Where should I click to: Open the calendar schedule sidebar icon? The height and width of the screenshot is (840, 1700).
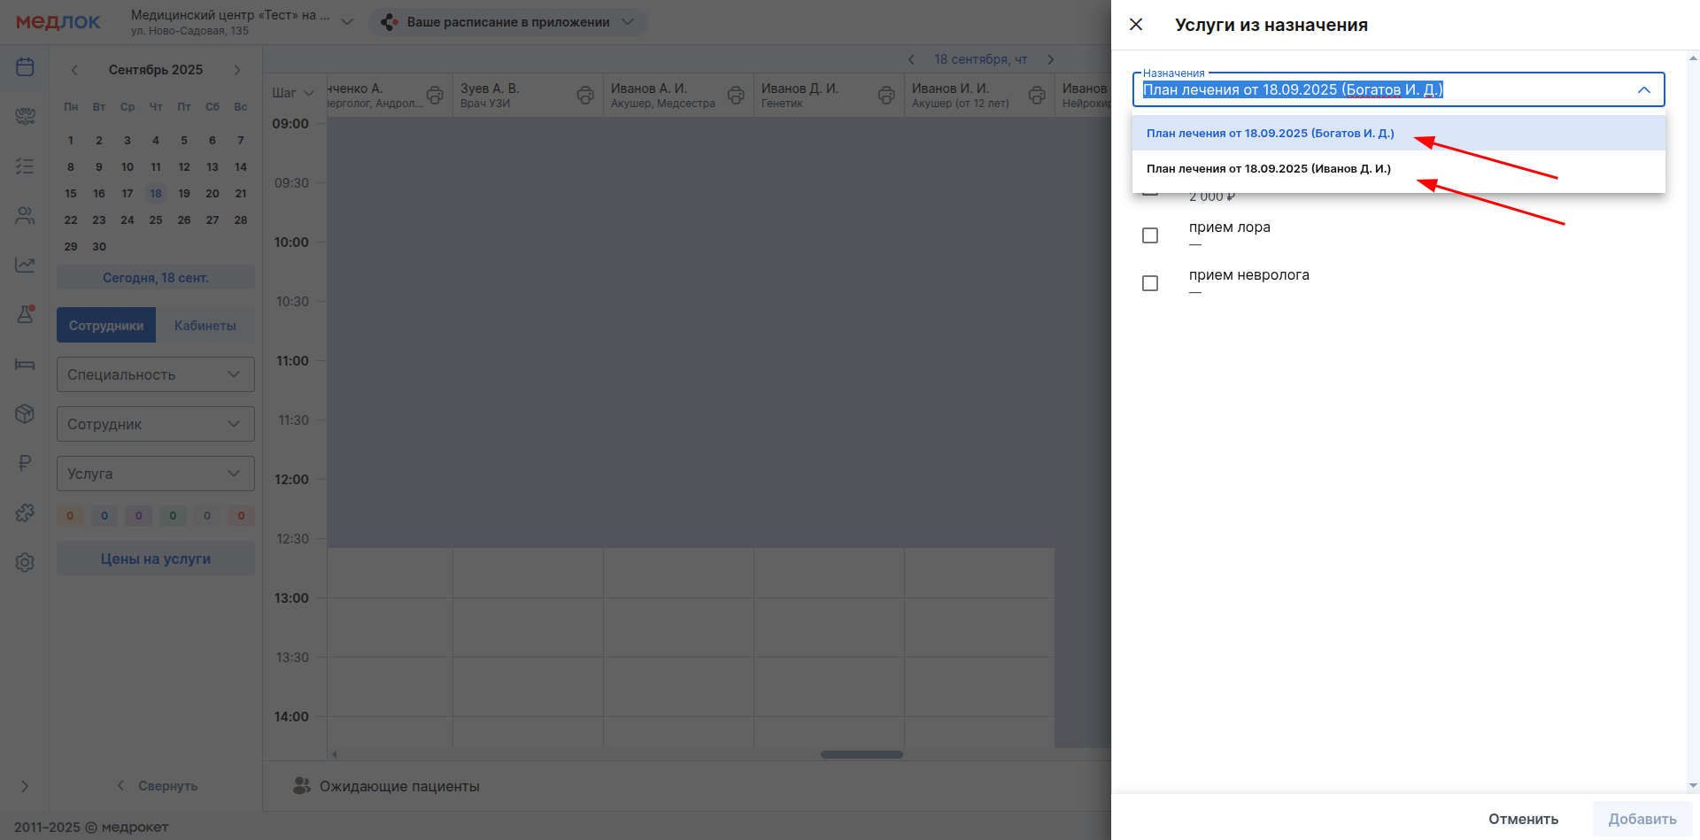tap(25, 67)
